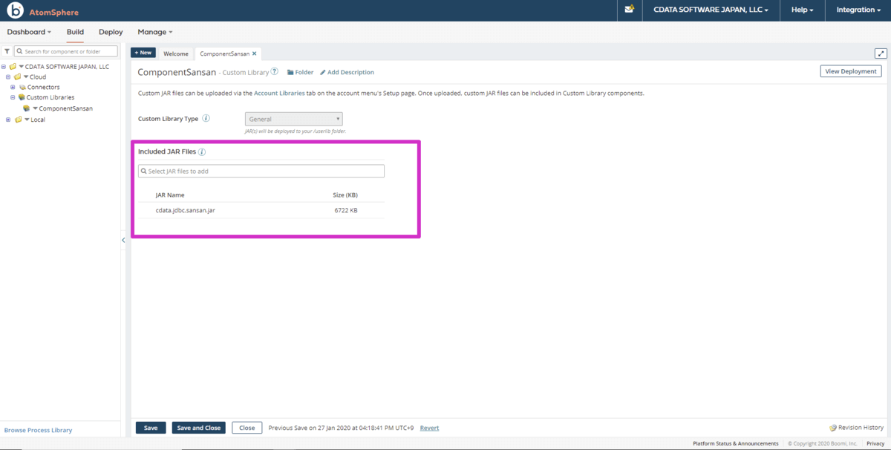This screenshot has height=450, width=891.
Task: Click the Add Description link
Action: click(347, 72)
